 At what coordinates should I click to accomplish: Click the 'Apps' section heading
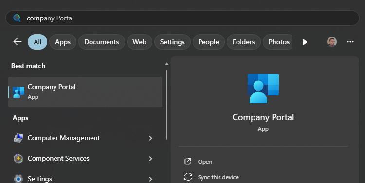[x=20, y=118]
